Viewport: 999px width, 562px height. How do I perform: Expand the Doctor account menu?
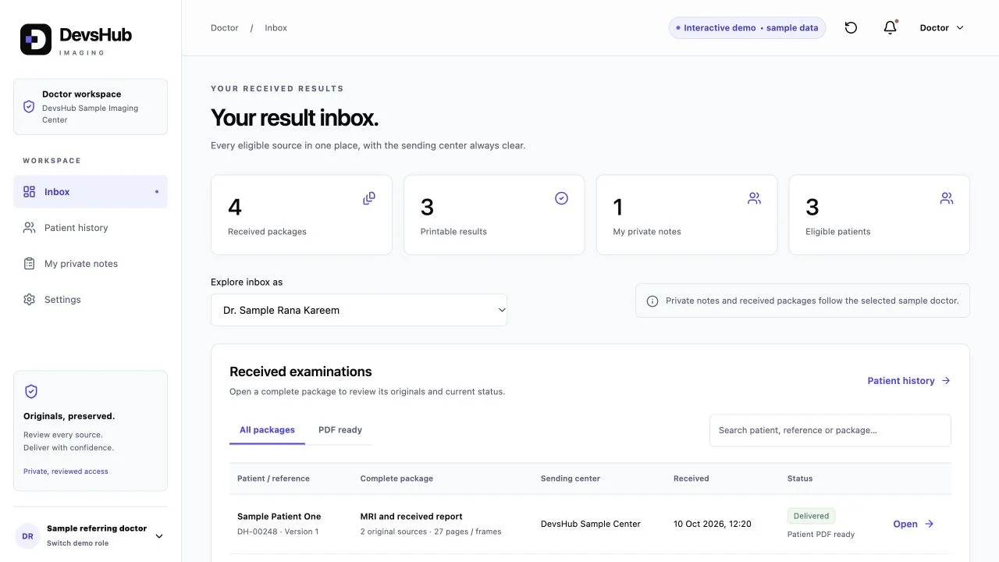[x=942, y=28]
